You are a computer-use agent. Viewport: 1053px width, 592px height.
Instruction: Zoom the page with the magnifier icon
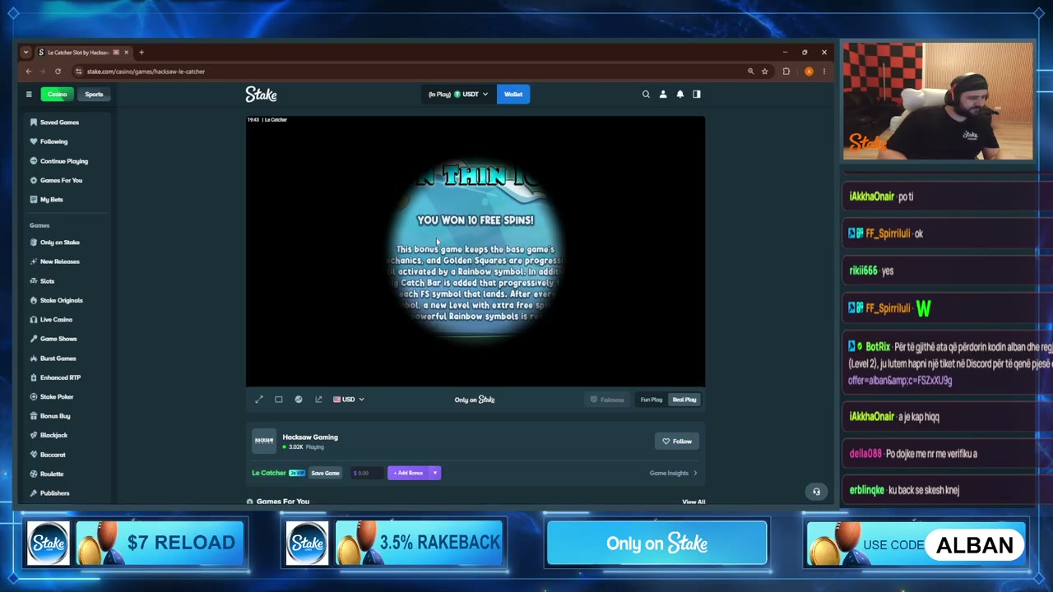point(750,72)
